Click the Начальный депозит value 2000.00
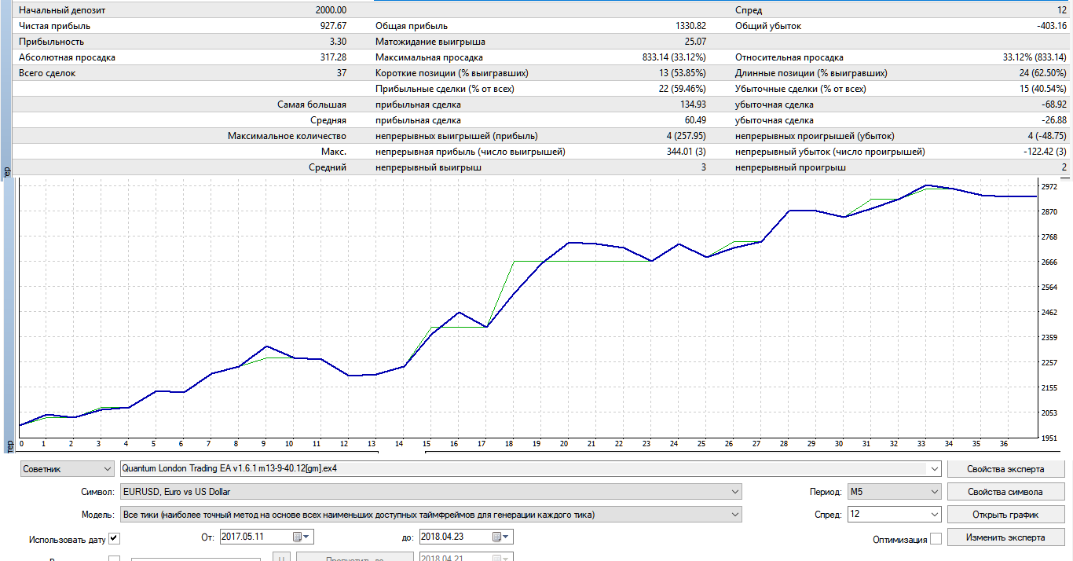 coord(329,10)
